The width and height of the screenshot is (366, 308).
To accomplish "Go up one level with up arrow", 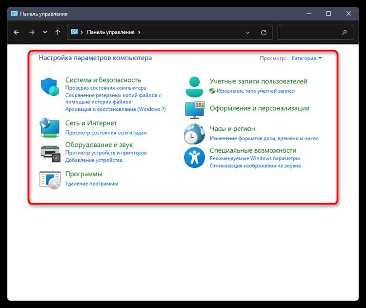I will 58,32.
